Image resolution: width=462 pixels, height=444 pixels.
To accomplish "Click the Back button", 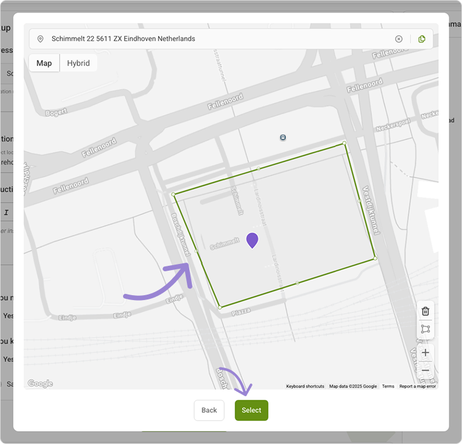I will pyautogui.click(x=209, y=410).
